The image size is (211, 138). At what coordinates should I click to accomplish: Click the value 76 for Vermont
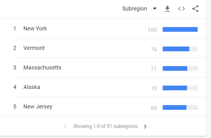pyautogui.click(x=154, y=49)
